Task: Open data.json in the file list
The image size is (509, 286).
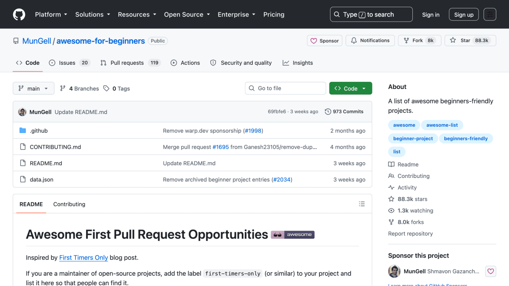Action: click(x=42, y=180)
